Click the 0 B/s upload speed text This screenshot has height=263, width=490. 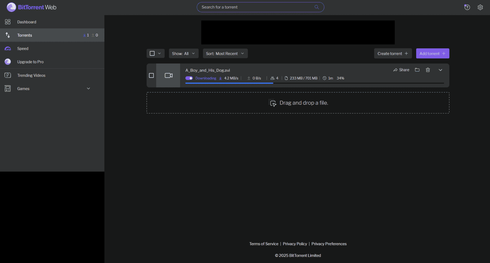(x=257, y=78)
